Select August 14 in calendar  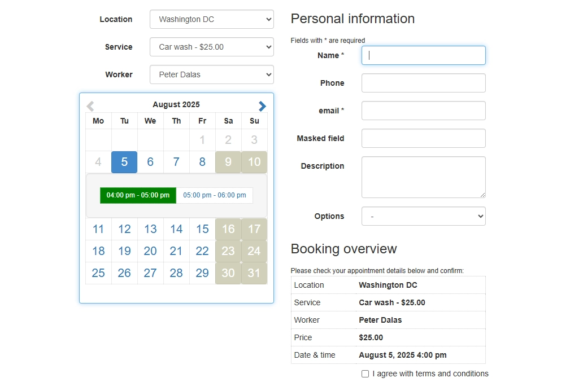(176, 229)
